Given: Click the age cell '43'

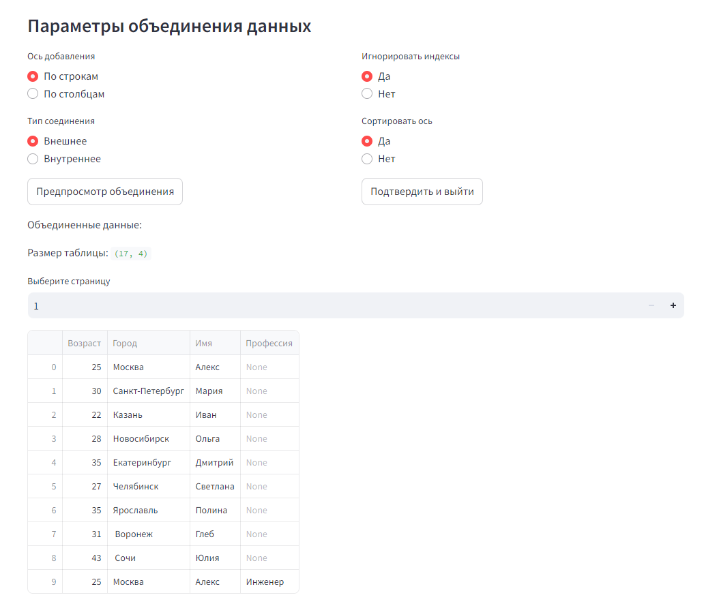Looking at the screenshot, I should (x=85, y=558).
